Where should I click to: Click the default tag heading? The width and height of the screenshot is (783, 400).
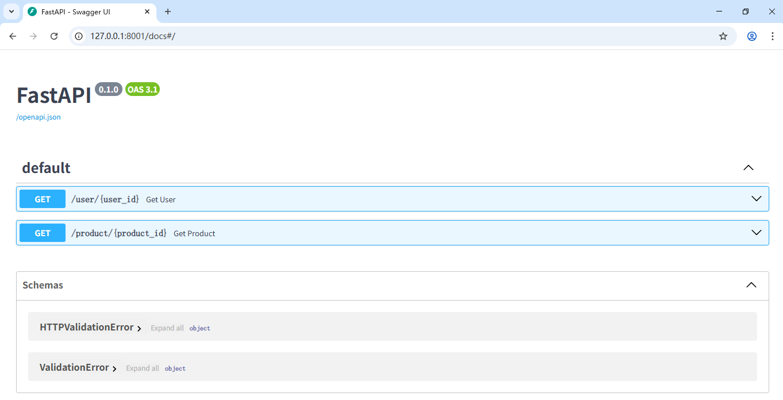pos(46,168)
